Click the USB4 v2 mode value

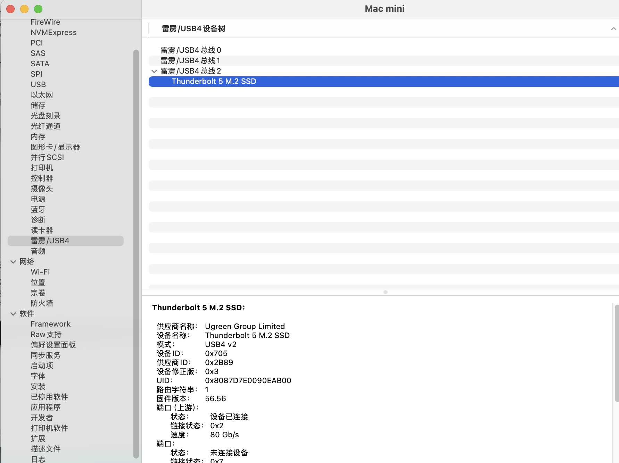pyautogui.click(x=221, y=345)
